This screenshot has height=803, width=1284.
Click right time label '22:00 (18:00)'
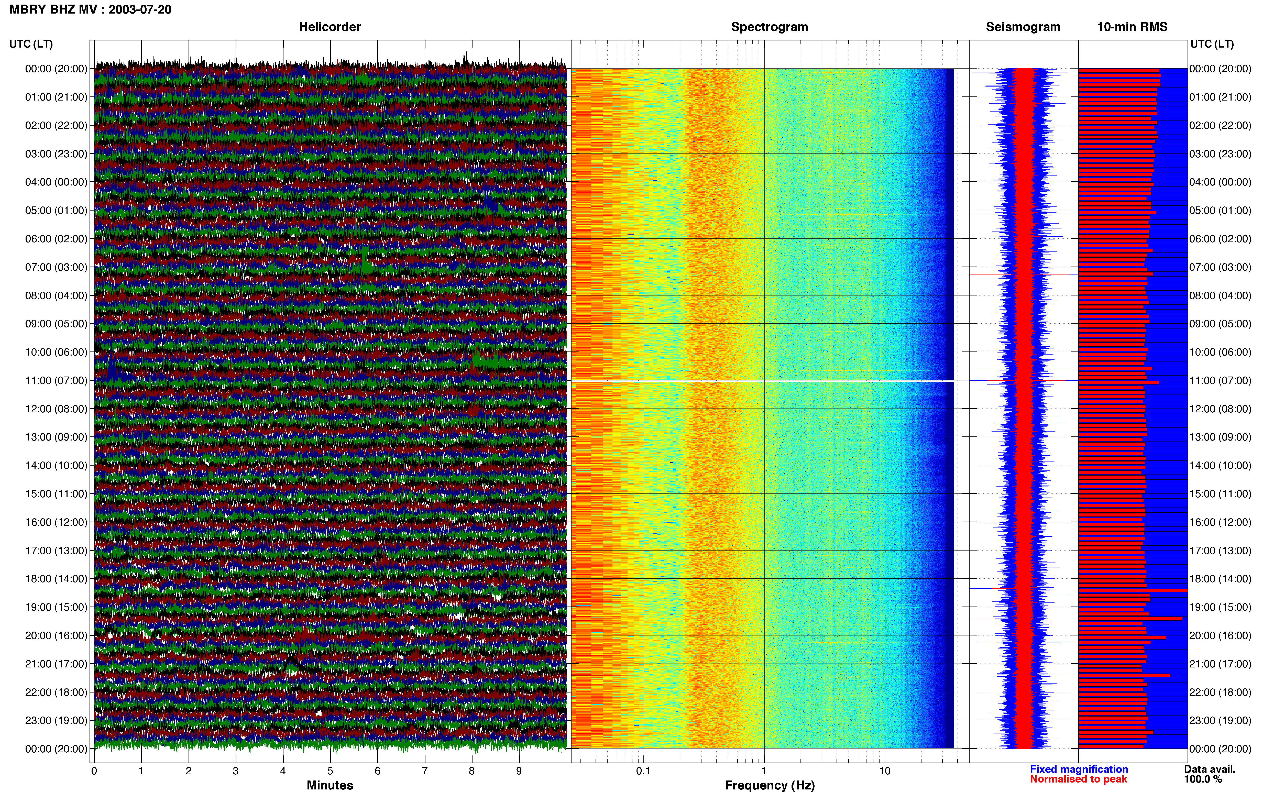(x=1220, y=692)
